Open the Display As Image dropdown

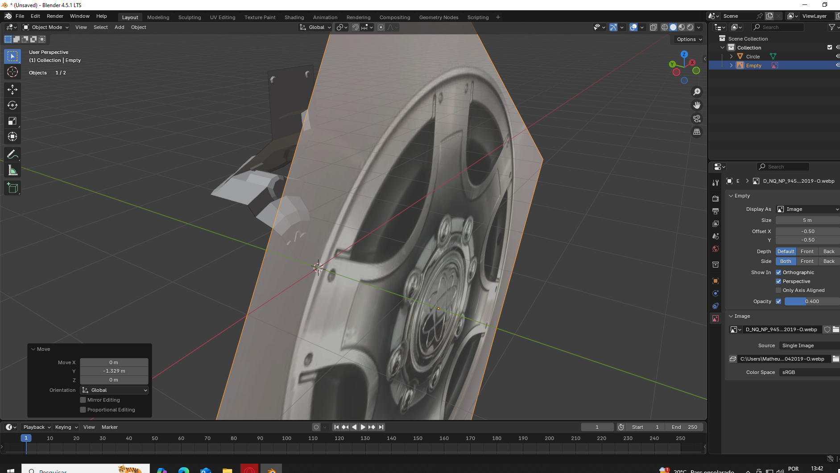807,209
